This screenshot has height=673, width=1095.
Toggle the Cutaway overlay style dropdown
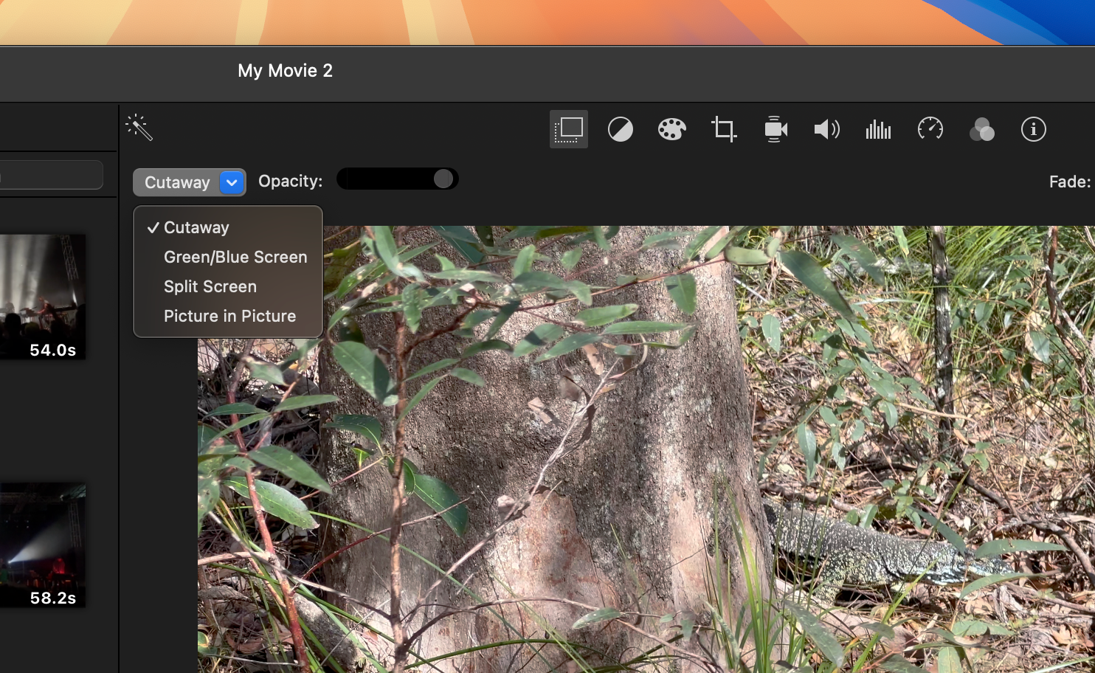tap(190, 182)
